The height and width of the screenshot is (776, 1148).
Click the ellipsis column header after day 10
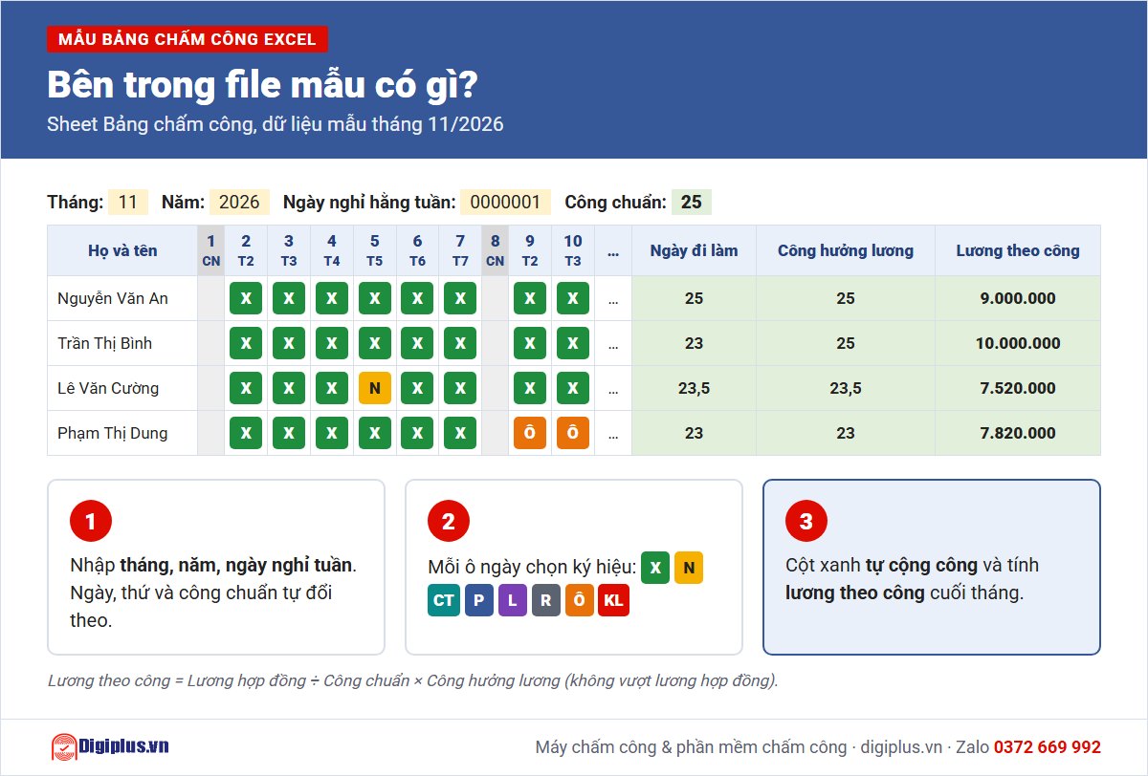613,250
